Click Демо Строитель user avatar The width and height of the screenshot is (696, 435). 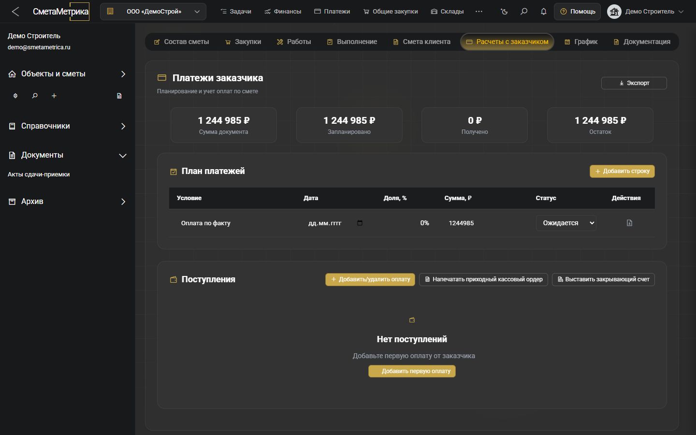[x=614, y=12]
